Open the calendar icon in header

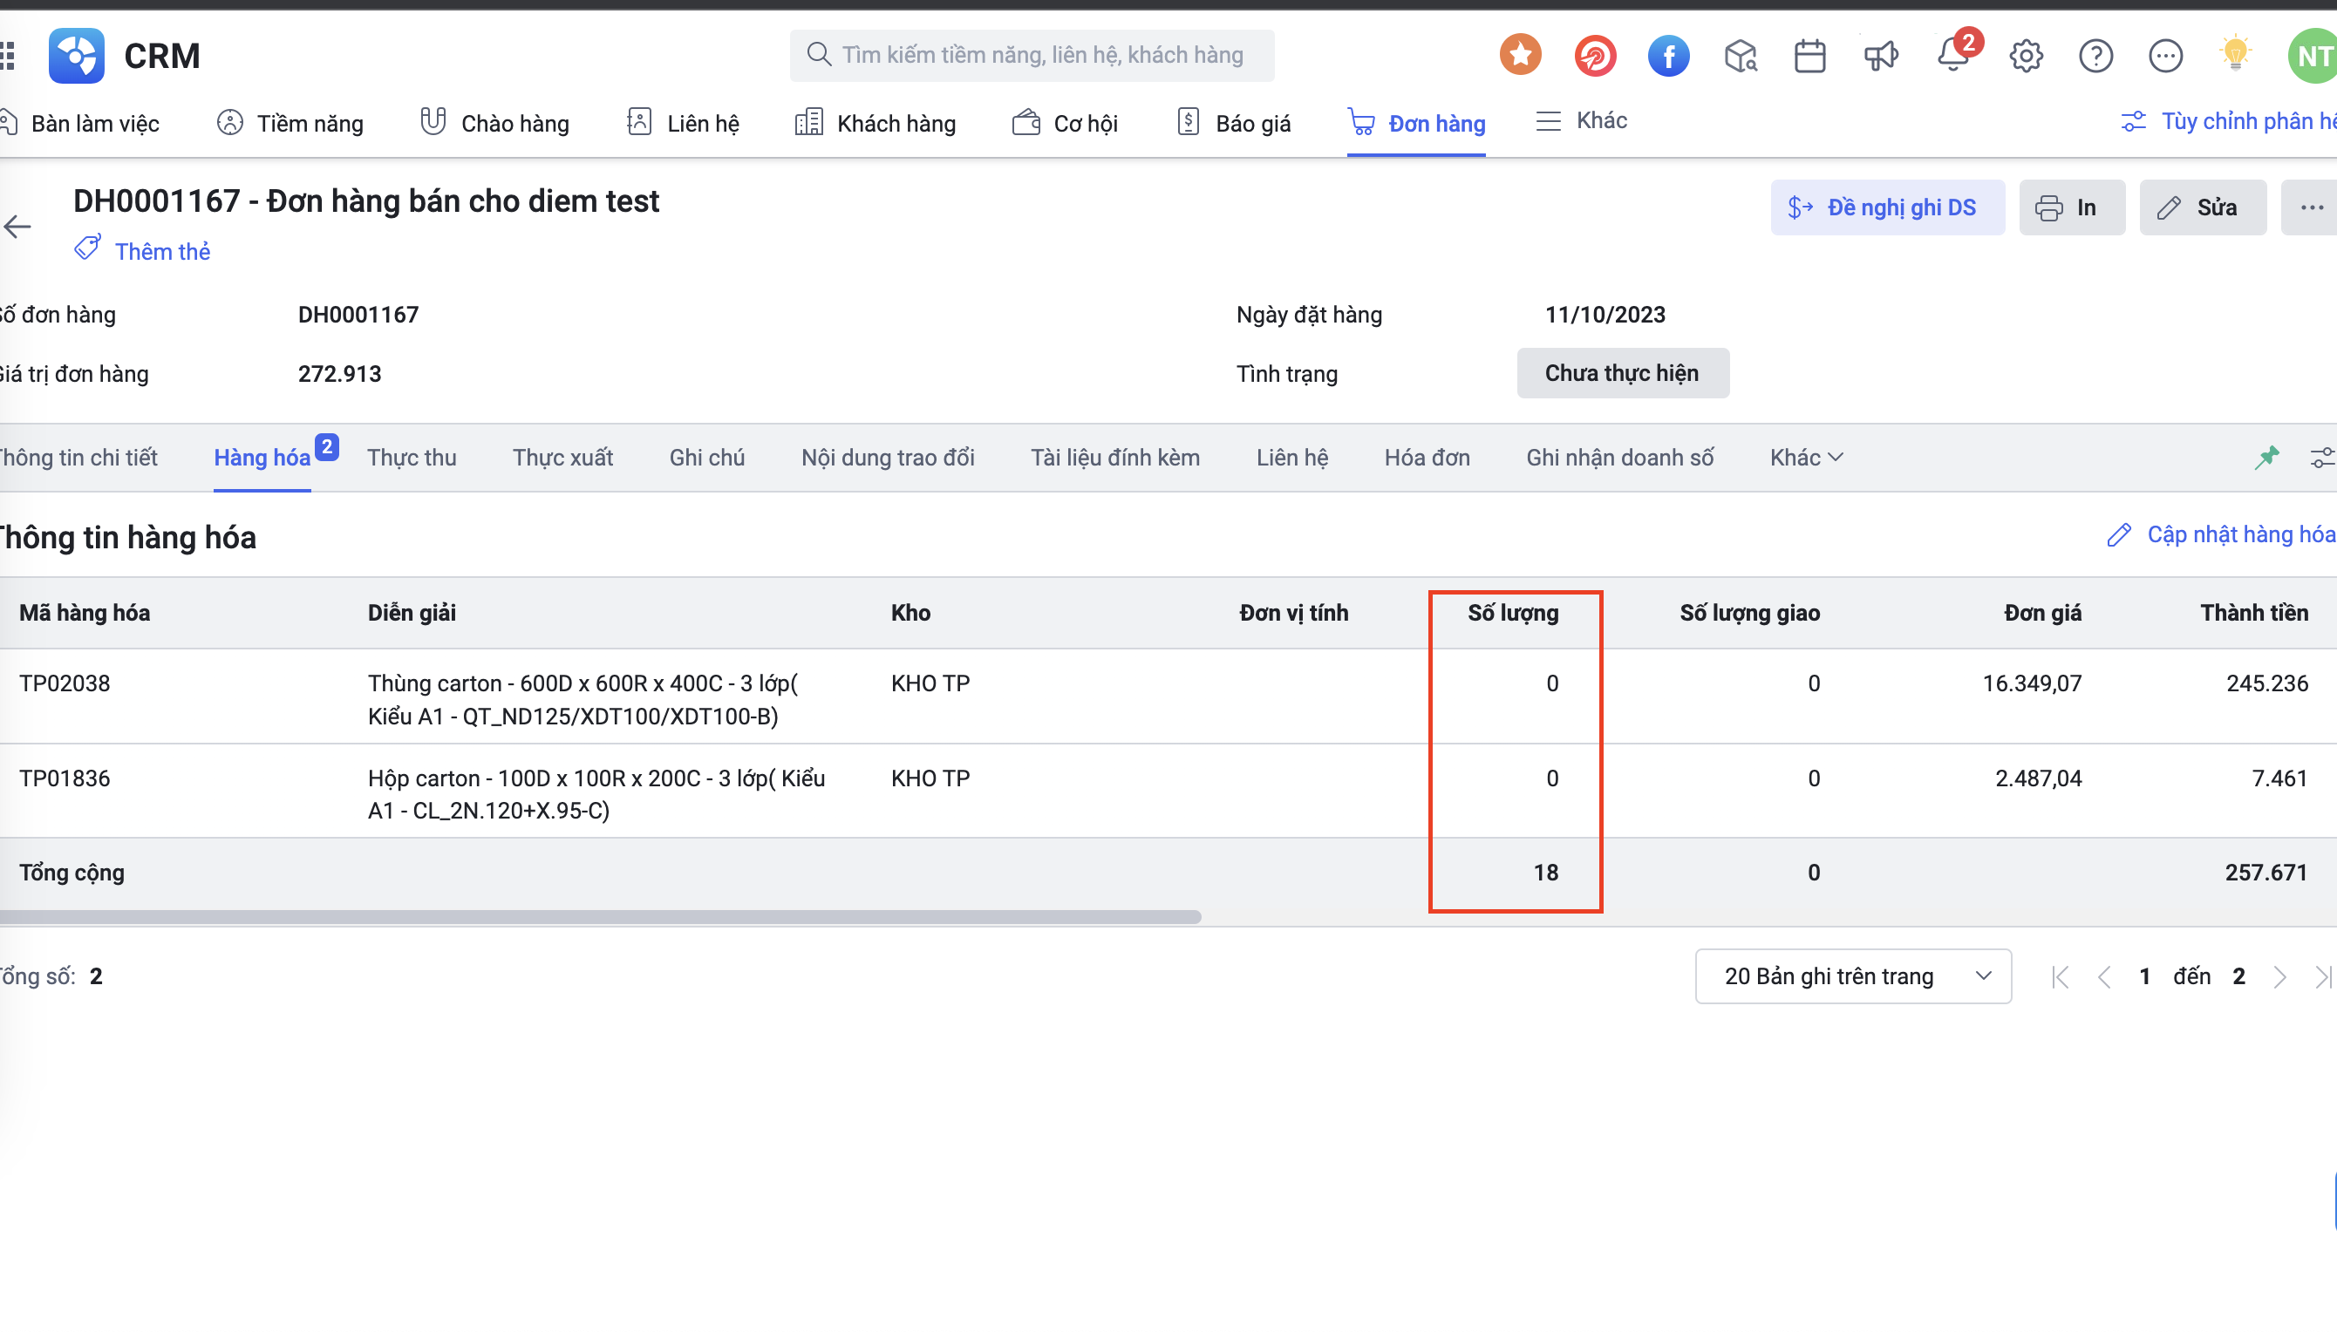point(1809,56)
